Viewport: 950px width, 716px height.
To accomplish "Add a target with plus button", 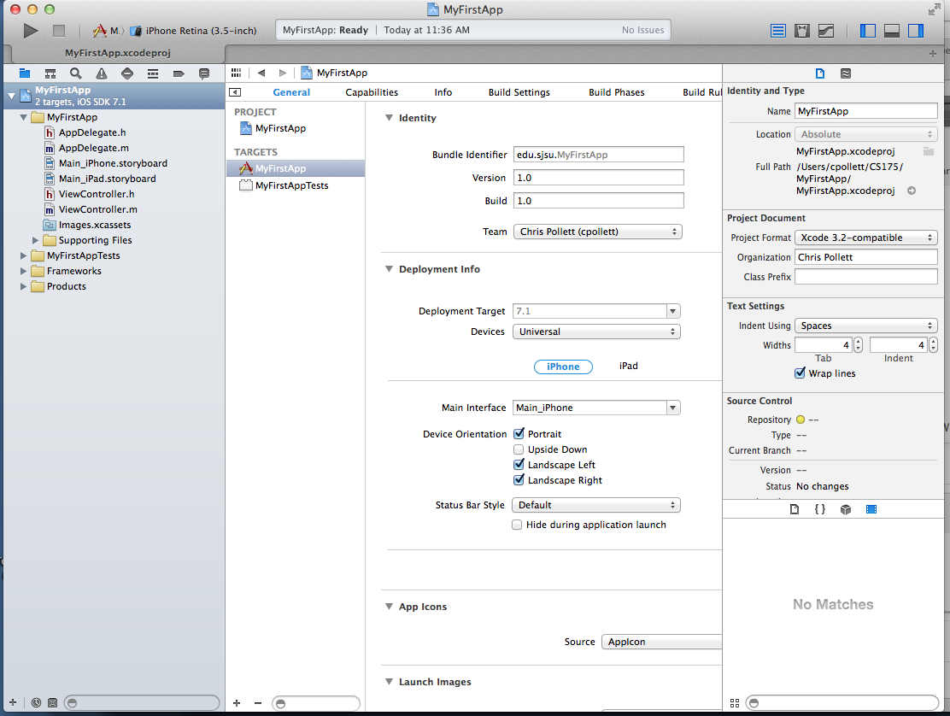I will point(237,702).
